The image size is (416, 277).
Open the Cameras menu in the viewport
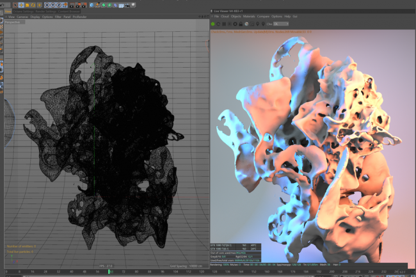[x=22, y=17]
